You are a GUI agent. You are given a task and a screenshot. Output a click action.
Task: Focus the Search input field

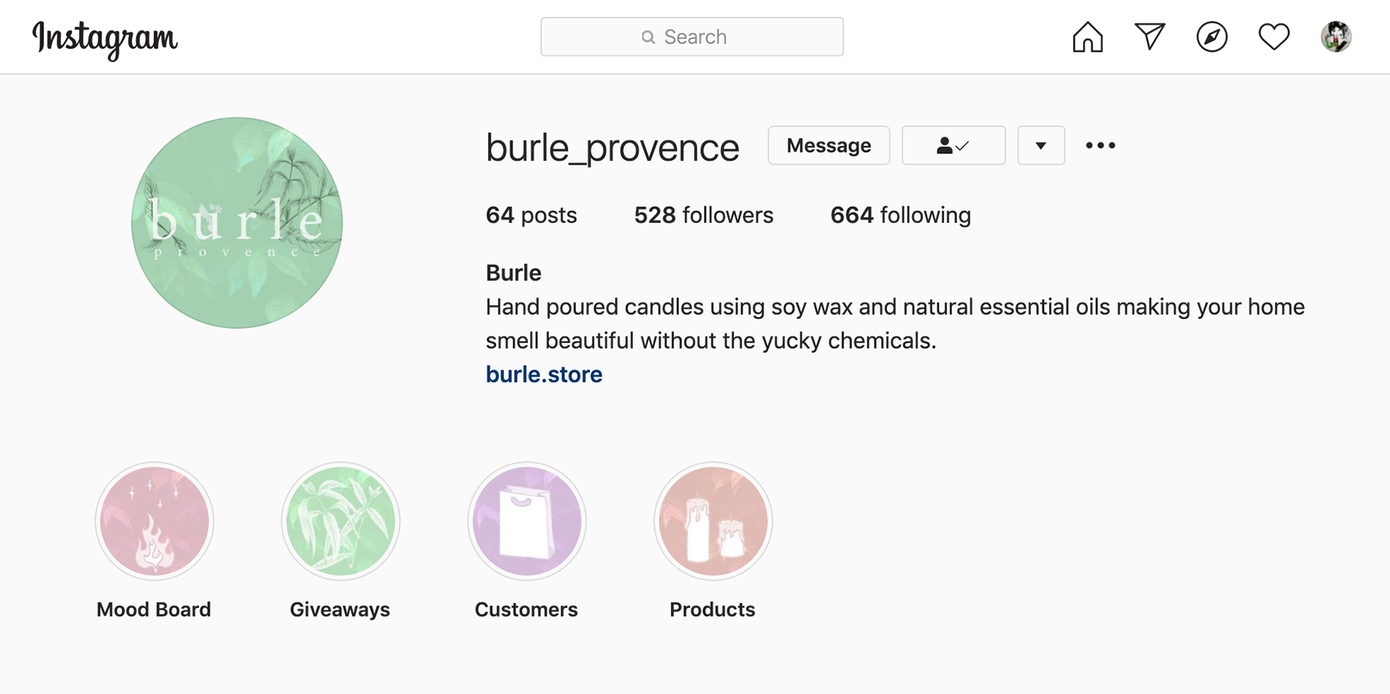coord(692,37)
